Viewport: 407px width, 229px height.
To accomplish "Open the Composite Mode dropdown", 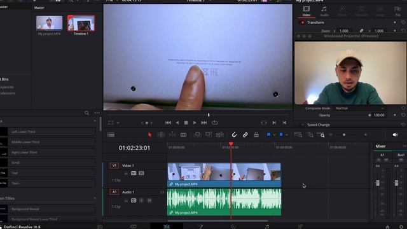I will tap(359, 108).
